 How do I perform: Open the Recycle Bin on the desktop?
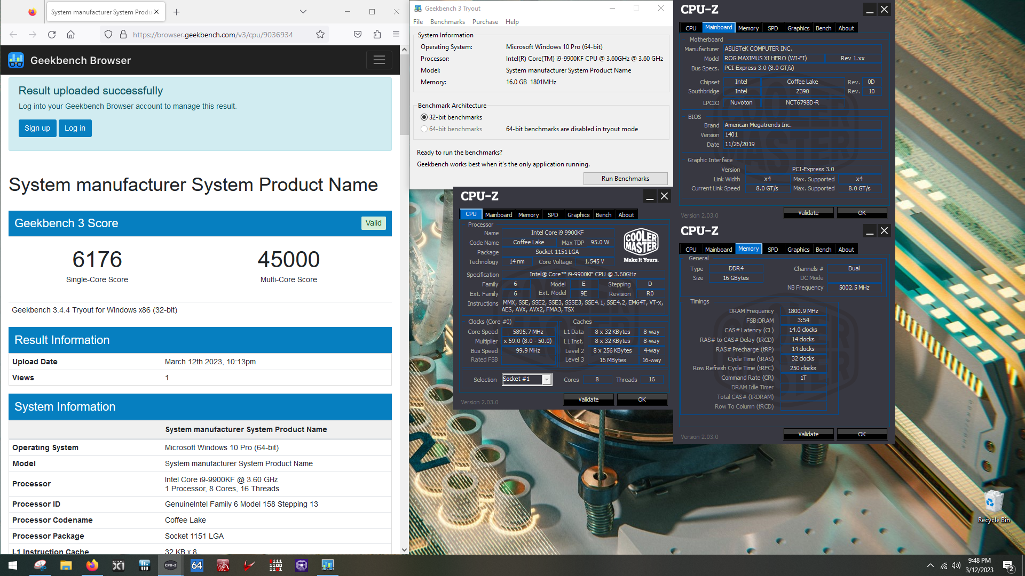[994, 507]
